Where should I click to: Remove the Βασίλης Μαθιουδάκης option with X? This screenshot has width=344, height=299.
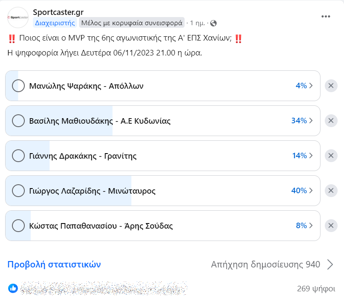click(x=330, y=121)
